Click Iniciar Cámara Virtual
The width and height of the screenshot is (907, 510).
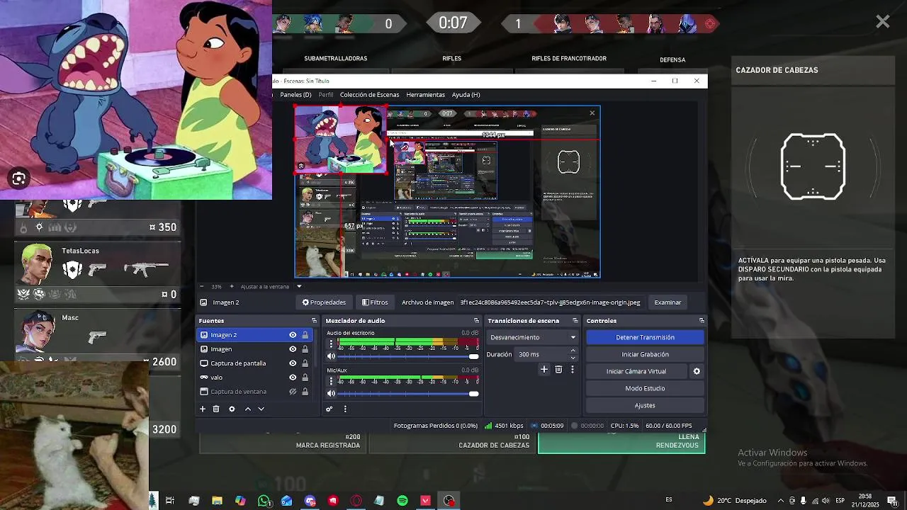click(x=636, y=371)
